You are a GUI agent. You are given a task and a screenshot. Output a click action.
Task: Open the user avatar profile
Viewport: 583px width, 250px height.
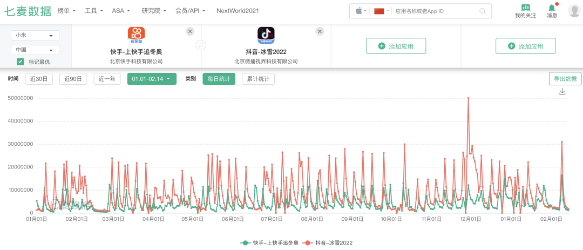pyautogui.click(x=575, y=10)
